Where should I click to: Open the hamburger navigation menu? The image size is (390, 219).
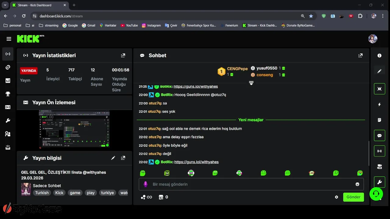pos(9,39)
